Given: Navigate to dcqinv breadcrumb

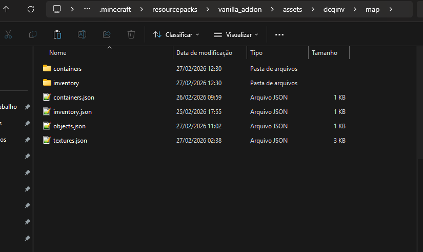Looking at the screenshot, I should pyautogui.click(x=334, y=9).
